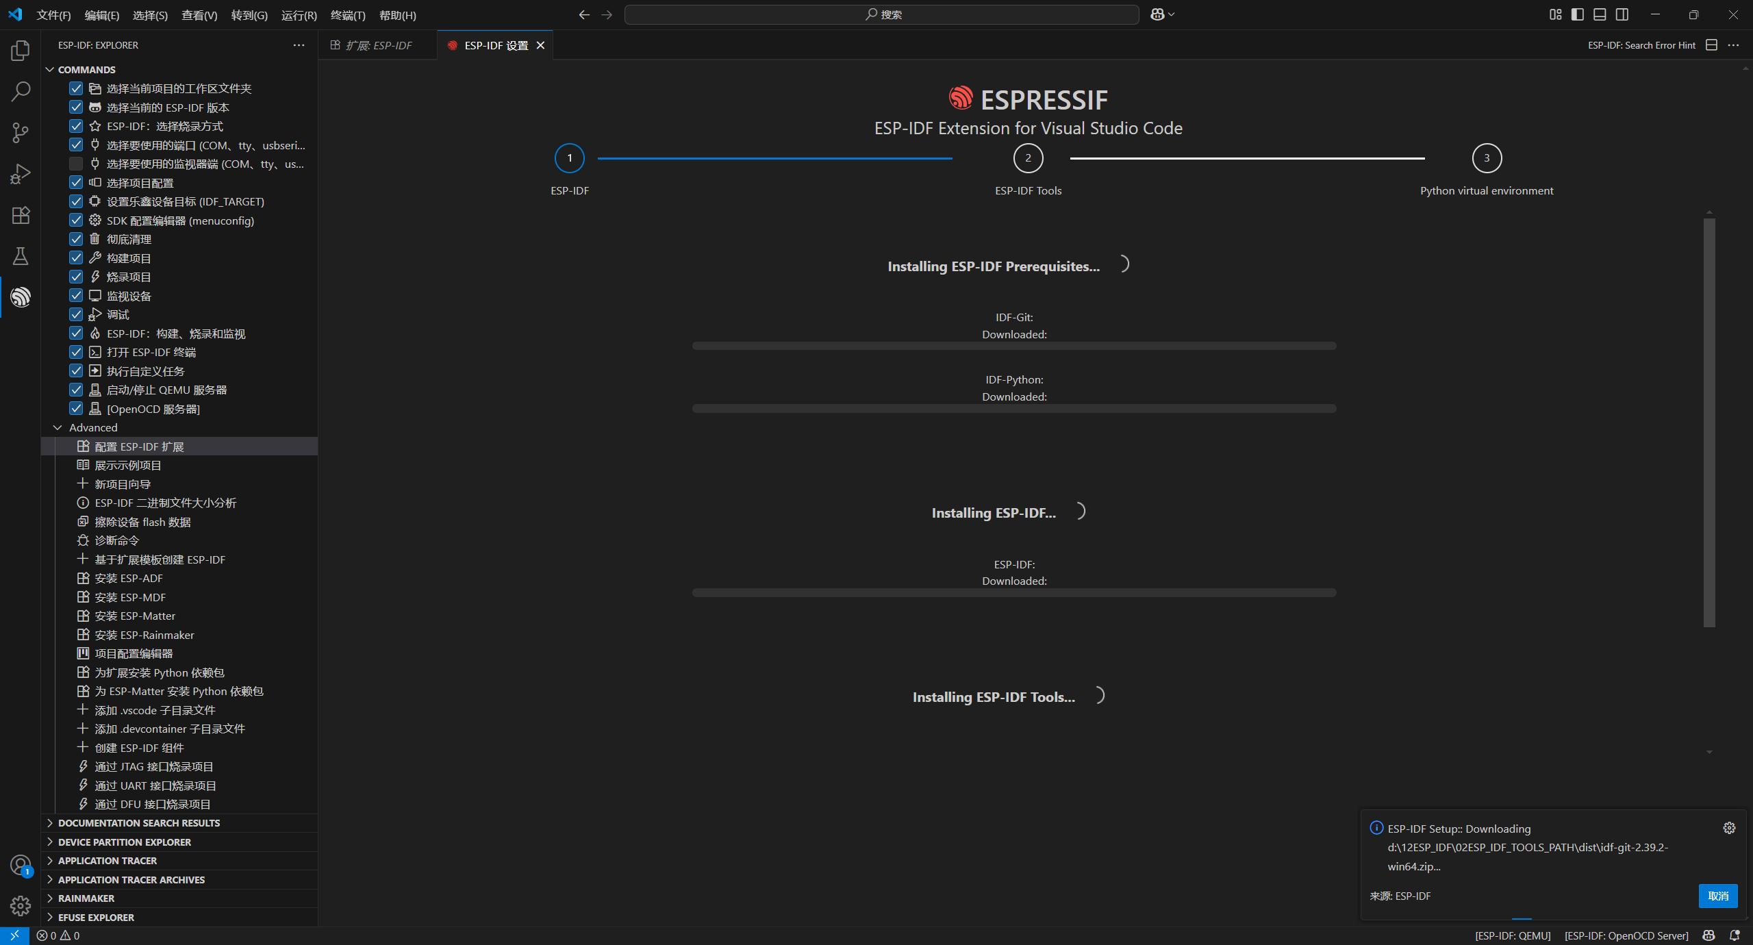Open the Testing flask icon
The image size is (1753, 945).
(x=20, y=256)
